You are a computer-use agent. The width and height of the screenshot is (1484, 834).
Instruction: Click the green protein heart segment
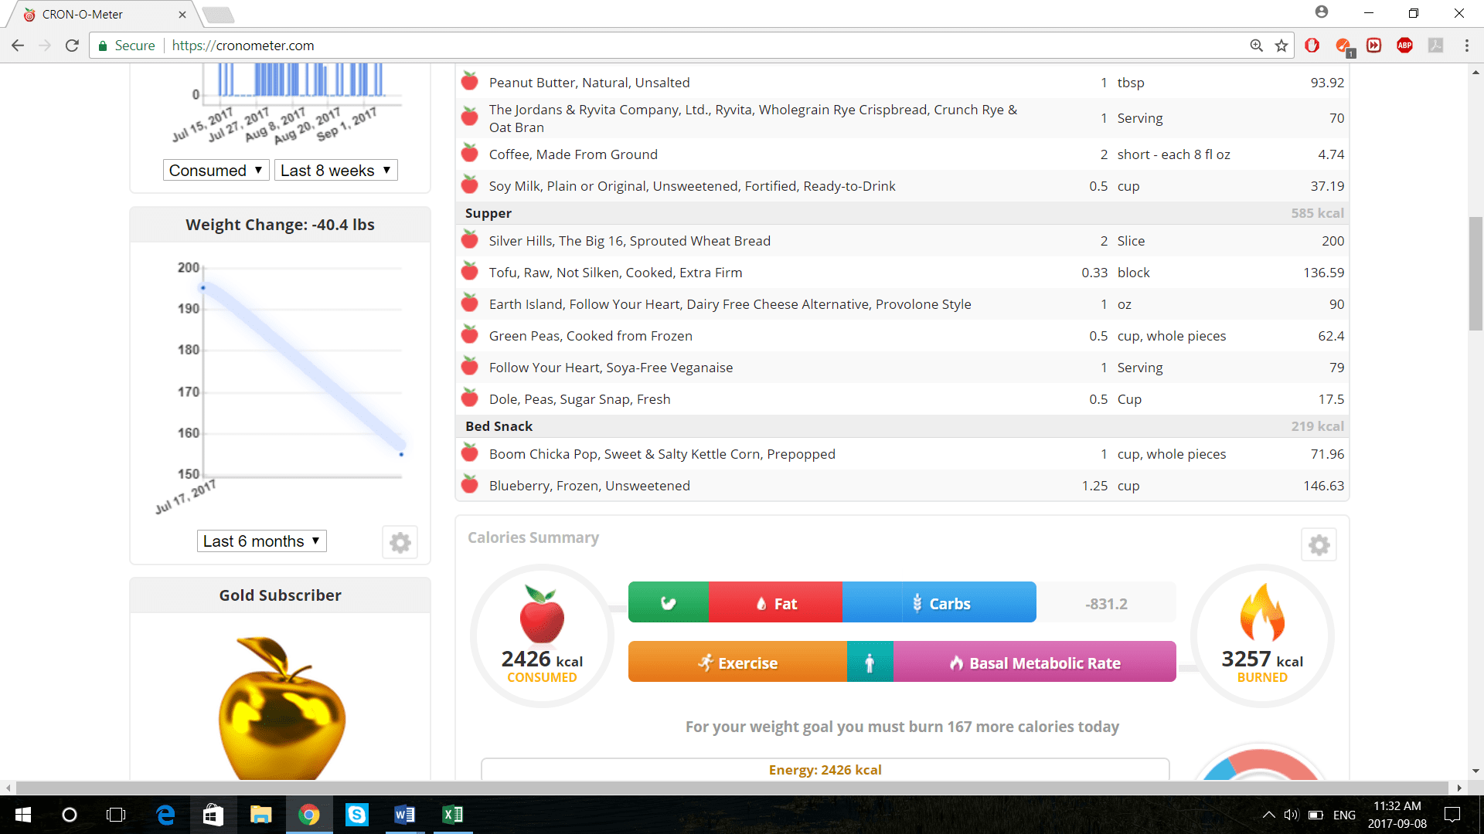click(669, 602)
